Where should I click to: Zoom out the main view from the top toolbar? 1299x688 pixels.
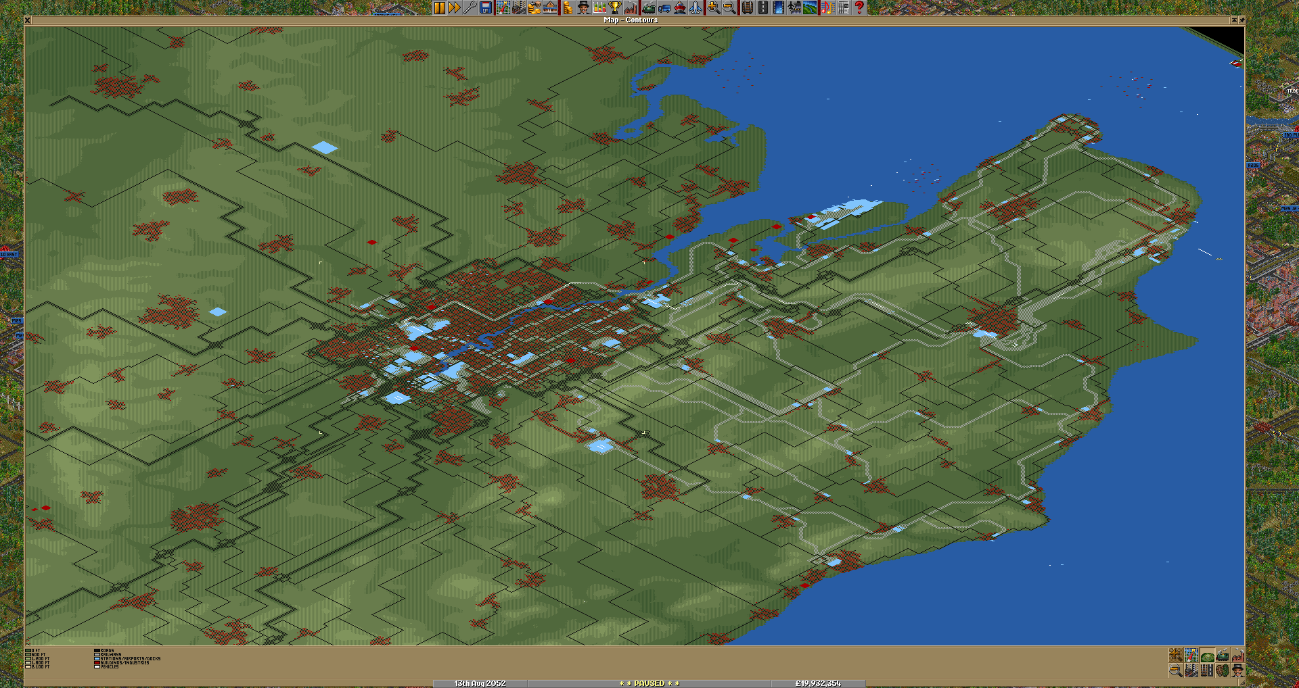point(729,7)
